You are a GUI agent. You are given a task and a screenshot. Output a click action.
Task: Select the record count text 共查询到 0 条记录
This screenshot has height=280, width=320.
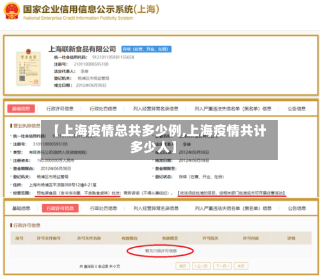click(x=94, y=266)
